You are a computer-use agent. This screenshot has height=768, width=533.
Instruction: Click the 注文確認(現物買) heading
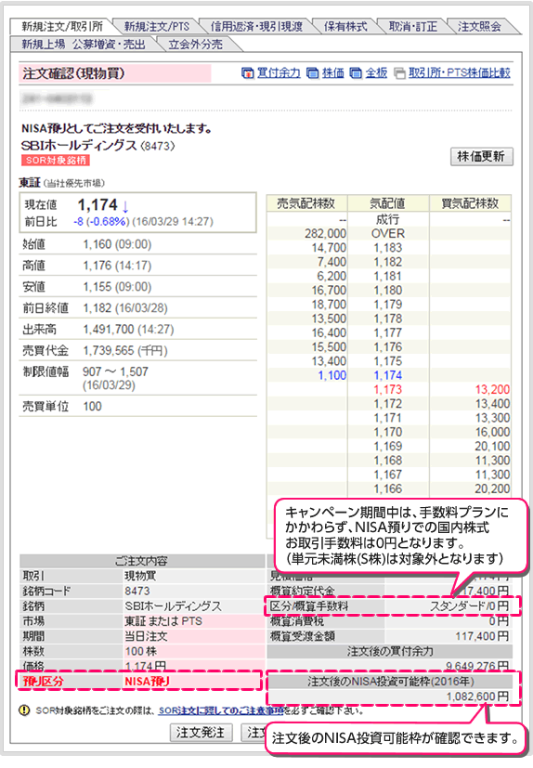coord(73,73)
